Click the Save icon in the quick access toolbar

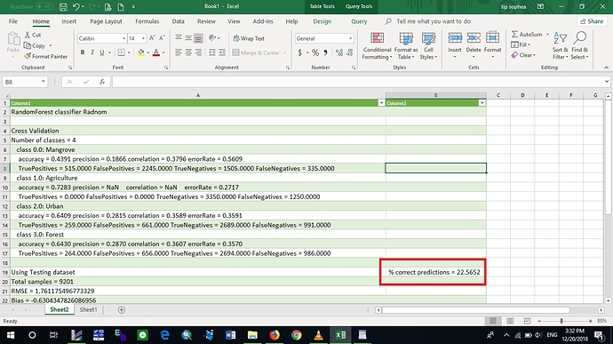pyautogui.click(x=63, y=6)
